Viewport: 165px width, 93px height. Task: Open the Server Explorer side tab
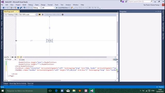click(x=2, y=15)
